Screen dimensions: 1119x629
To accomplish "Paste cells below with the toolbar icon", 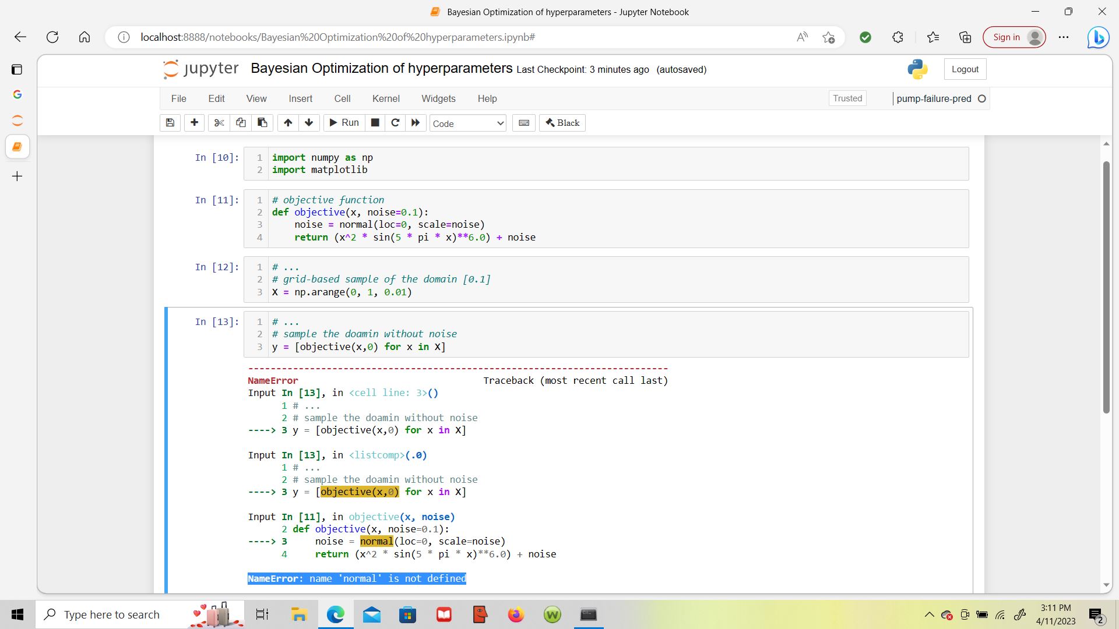I will [x=262, y=123].
